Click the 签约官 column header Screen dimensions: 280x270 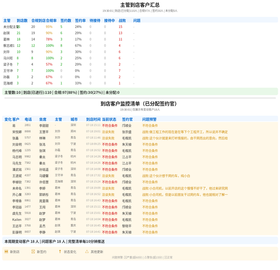point(128,119)
